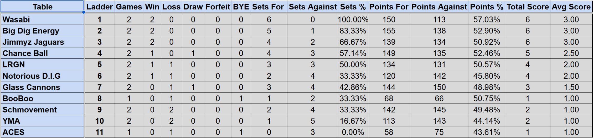The width and height of the screenshot is (593, 138).
Task: Click the Ladder column header
Action: click(x=99, y=7)
